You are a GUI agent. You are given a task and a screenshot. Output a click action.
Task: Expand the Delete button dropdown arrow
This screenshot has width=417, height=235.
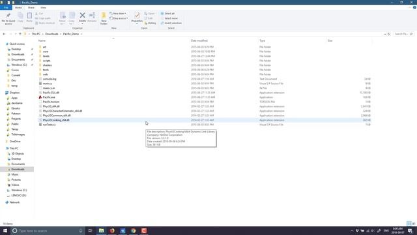83,24
